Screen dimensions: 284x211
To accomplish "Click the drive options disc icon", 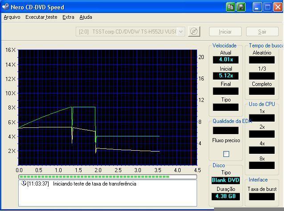I will coord(194,31).
